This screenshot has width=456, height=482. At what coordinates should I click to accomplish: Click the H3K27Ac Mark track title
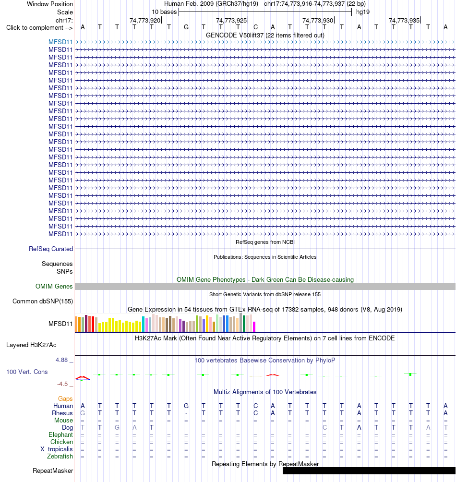point(265,338)
